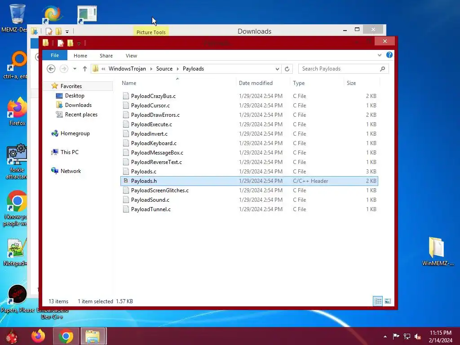Expand hidden breadcrumb path double chevron

tap(103, 69)
